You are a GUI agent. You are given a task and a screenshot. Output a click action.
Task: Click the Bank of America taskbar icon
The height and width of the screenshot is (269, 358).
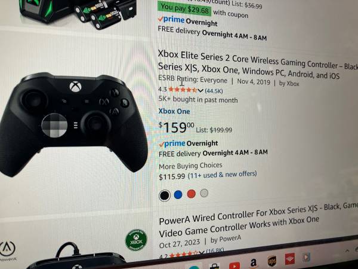pos(289,259)
